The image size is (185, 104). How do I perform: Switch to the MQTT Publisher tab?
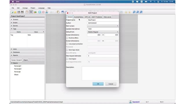click(97, 17)
